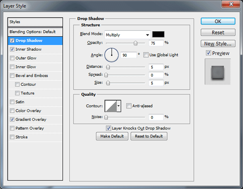Enable the Outer Glow checkbox
The image size is (243, 189).
(x=12, y=58)
